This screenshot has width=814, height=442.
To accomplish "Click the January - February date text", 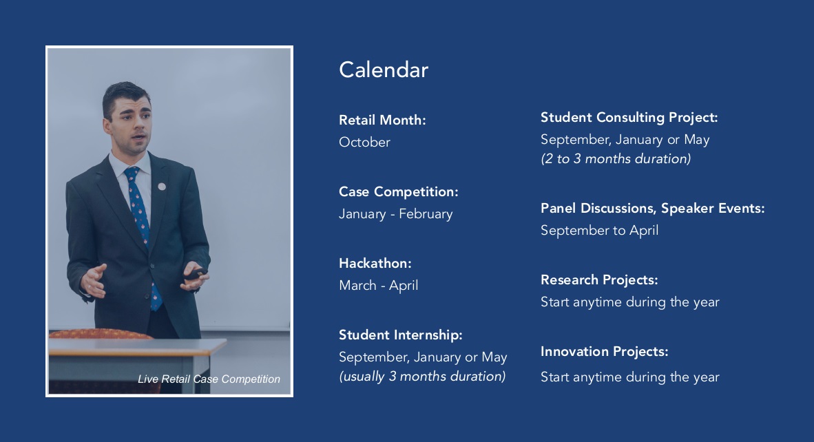I will tap(395, 213).
